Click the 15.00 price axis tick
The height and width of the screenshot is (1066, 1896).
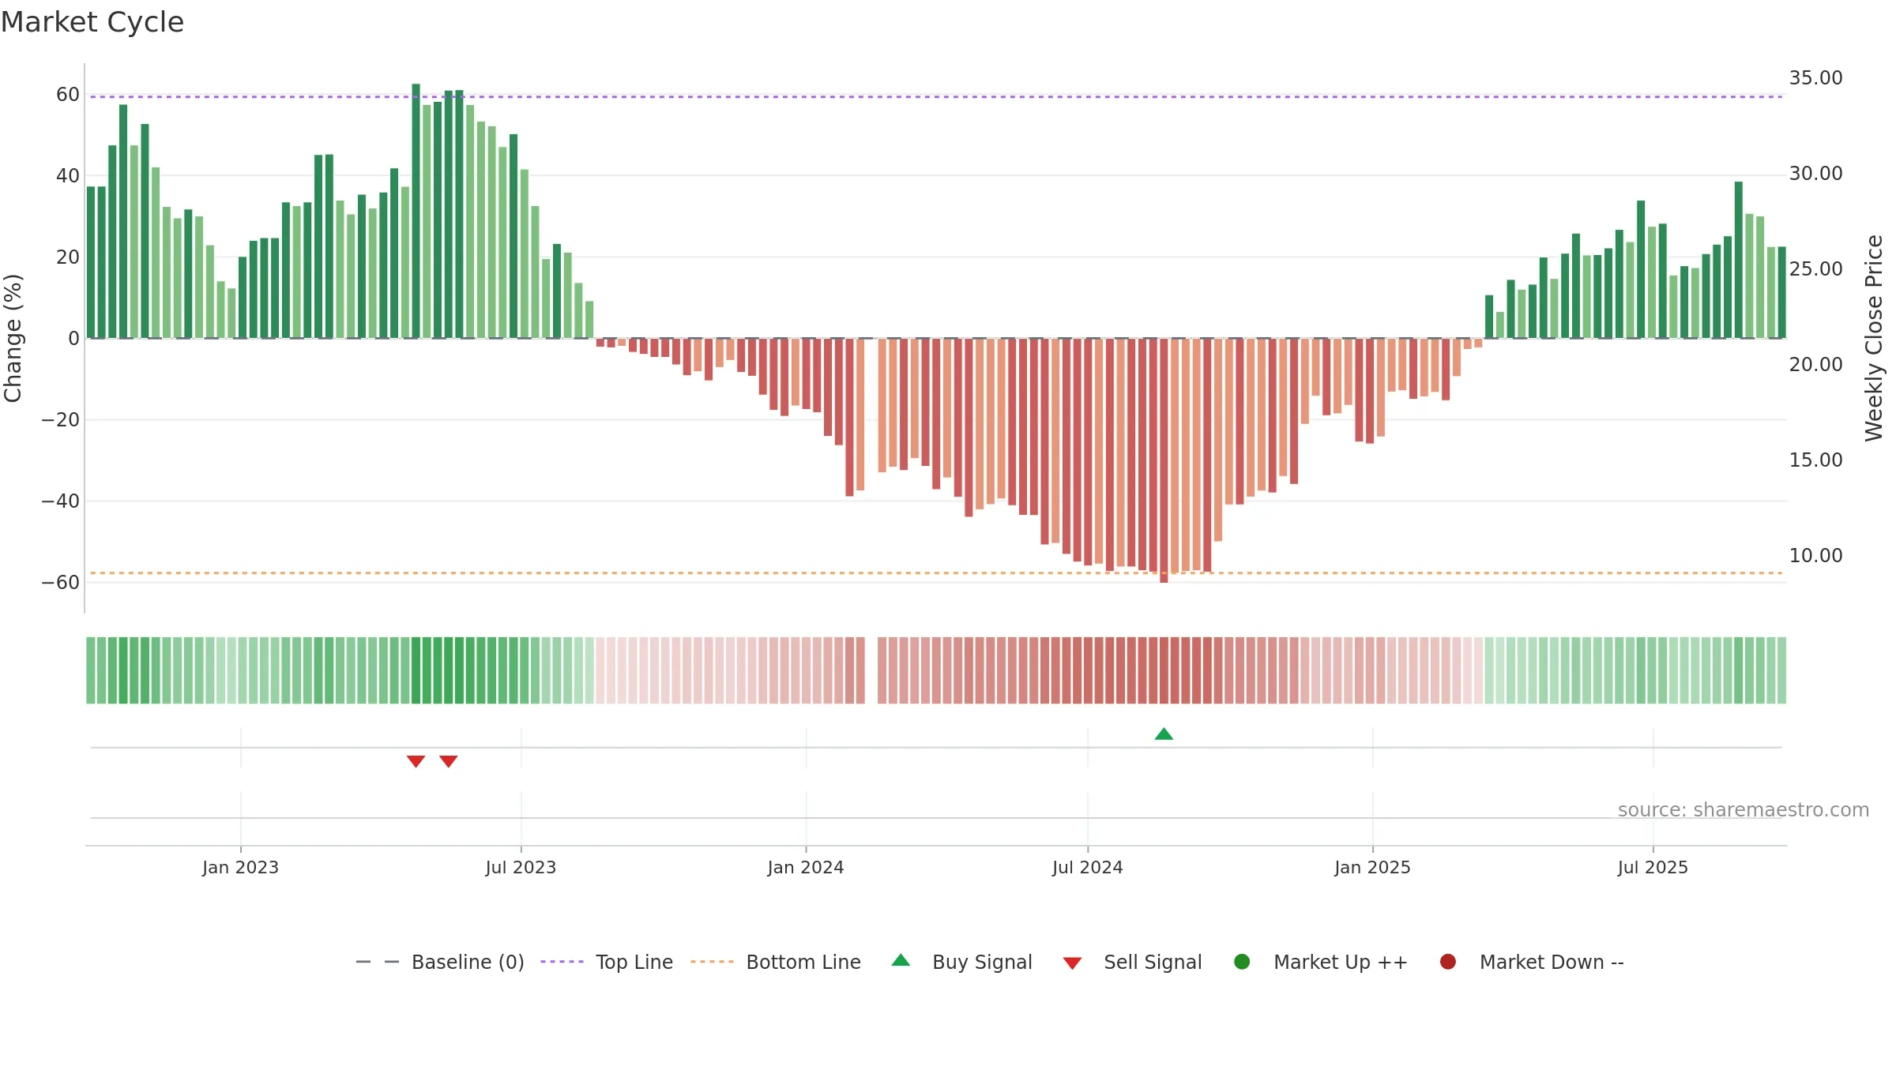(x=1815, y=460)
